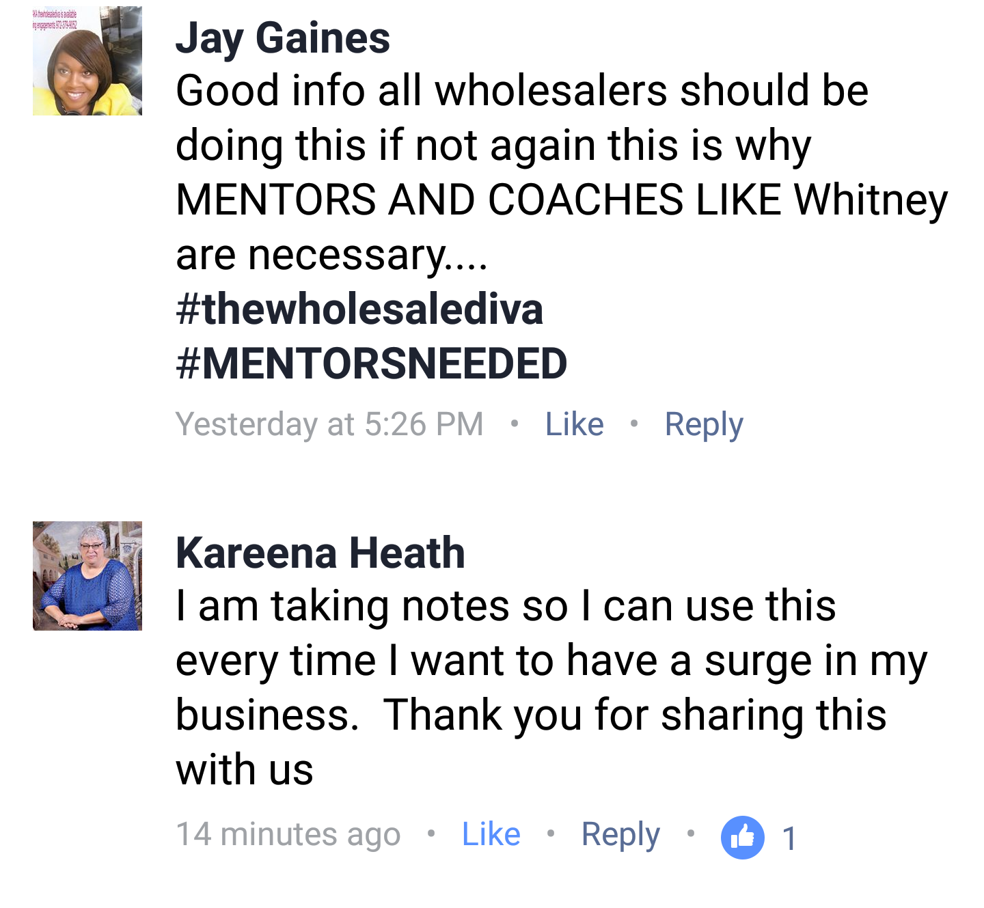Click the blue thumbs-up reaction icon
This screenshot has height=908, width=984.
coord(743,837)
